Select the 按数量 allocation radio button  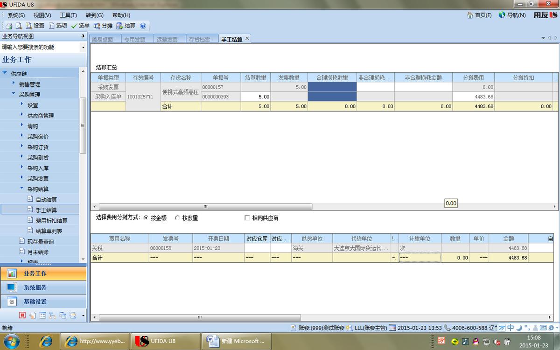[x=177, y=218]
